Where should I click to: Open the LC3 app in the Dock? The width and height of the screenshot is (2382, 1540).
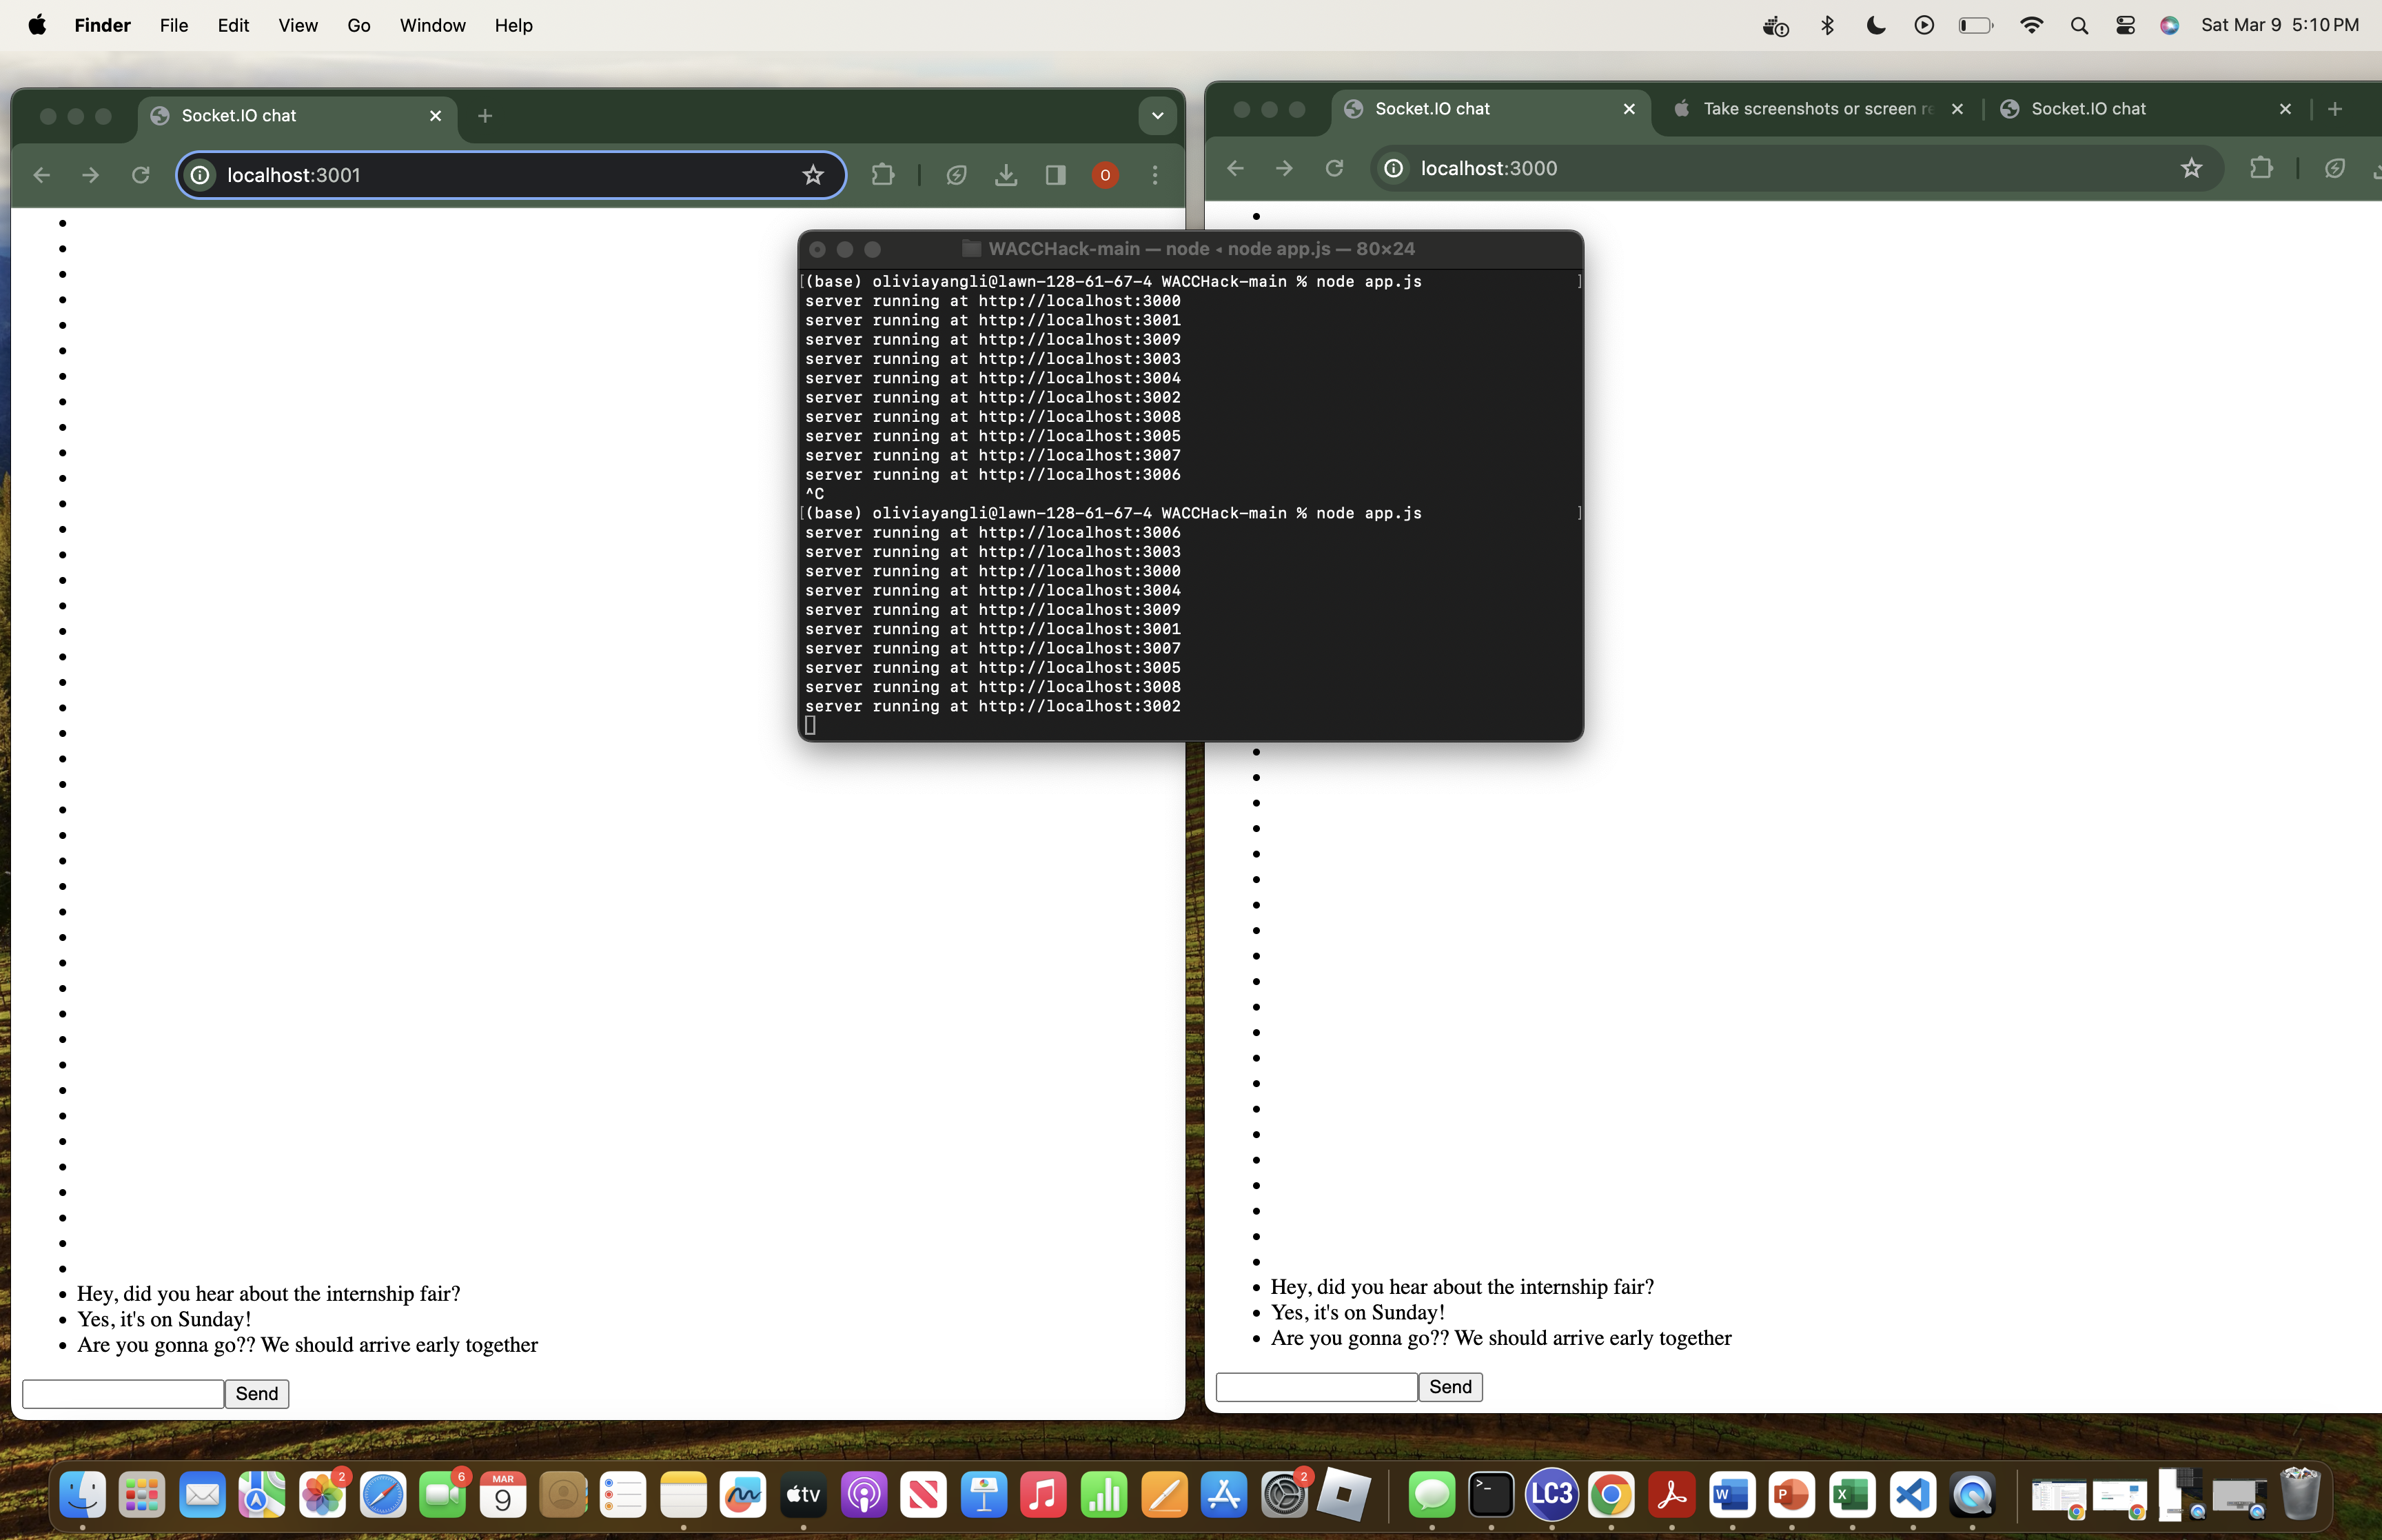pos(1551,1495)
